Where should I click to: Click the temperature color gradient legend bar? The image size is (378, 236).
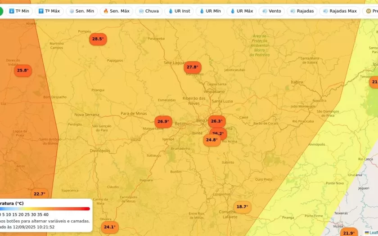click(x=45, y=209)
